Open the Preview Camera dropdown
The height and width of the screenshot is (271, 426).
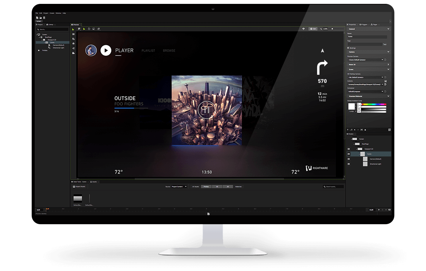pos(366,60)
